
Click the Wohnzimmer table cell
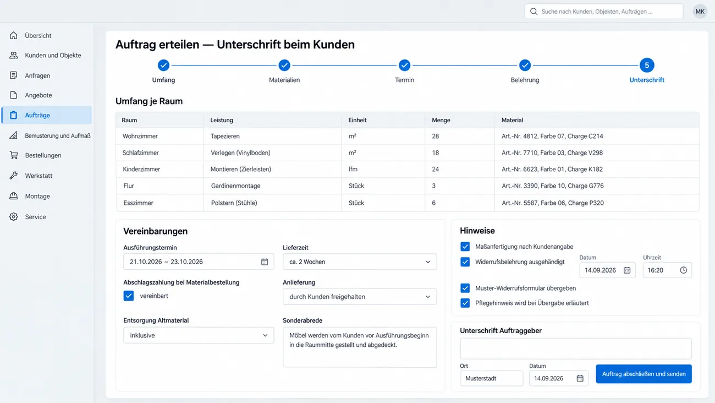pyautogui.click(x=159, y=136)
